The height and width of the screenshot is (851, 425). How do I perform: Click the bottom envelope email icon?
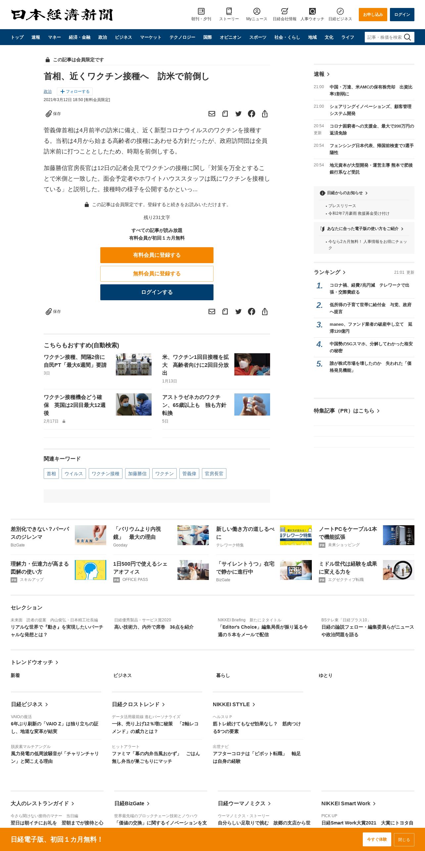[x=212, y=312]
